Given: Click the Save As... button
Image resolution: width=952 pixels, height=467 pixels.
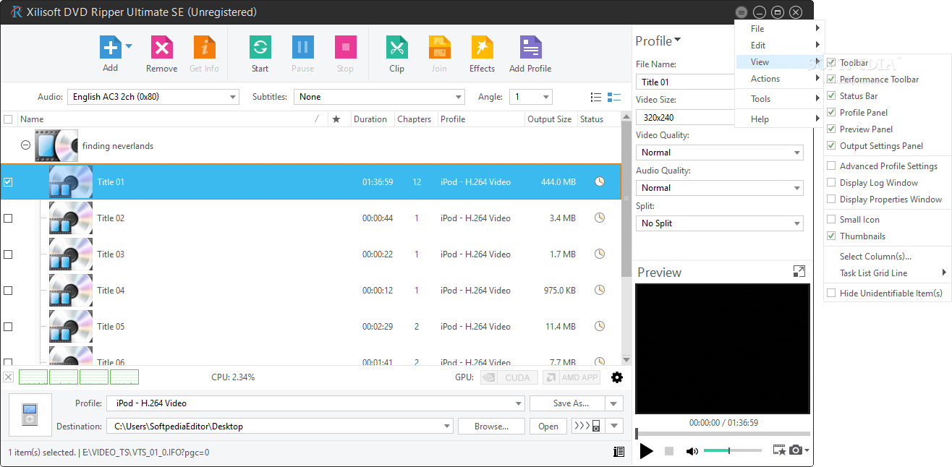Looking at the screenshot, I should [x=568, y=403].
